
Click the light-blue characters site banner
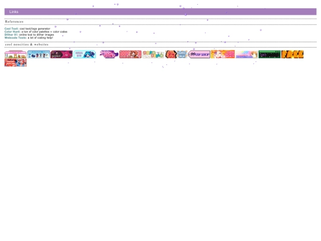(39, 54)
